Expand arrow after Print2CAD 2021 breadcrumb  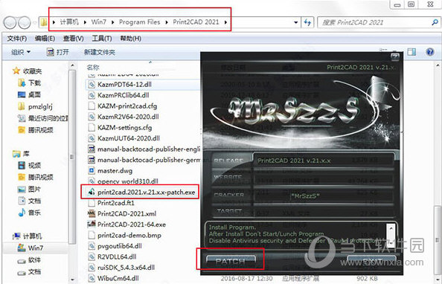pyautogui.click(x=225, y=22)
